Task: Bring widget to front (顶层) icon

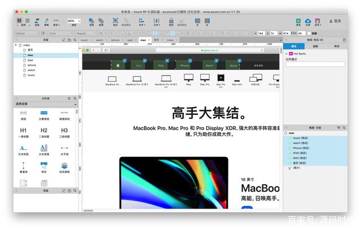Action: point(91,22)
